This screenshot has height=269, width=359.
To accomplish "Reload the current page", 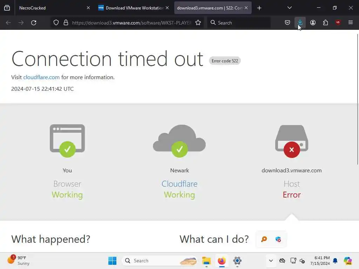I will point(34,23).
